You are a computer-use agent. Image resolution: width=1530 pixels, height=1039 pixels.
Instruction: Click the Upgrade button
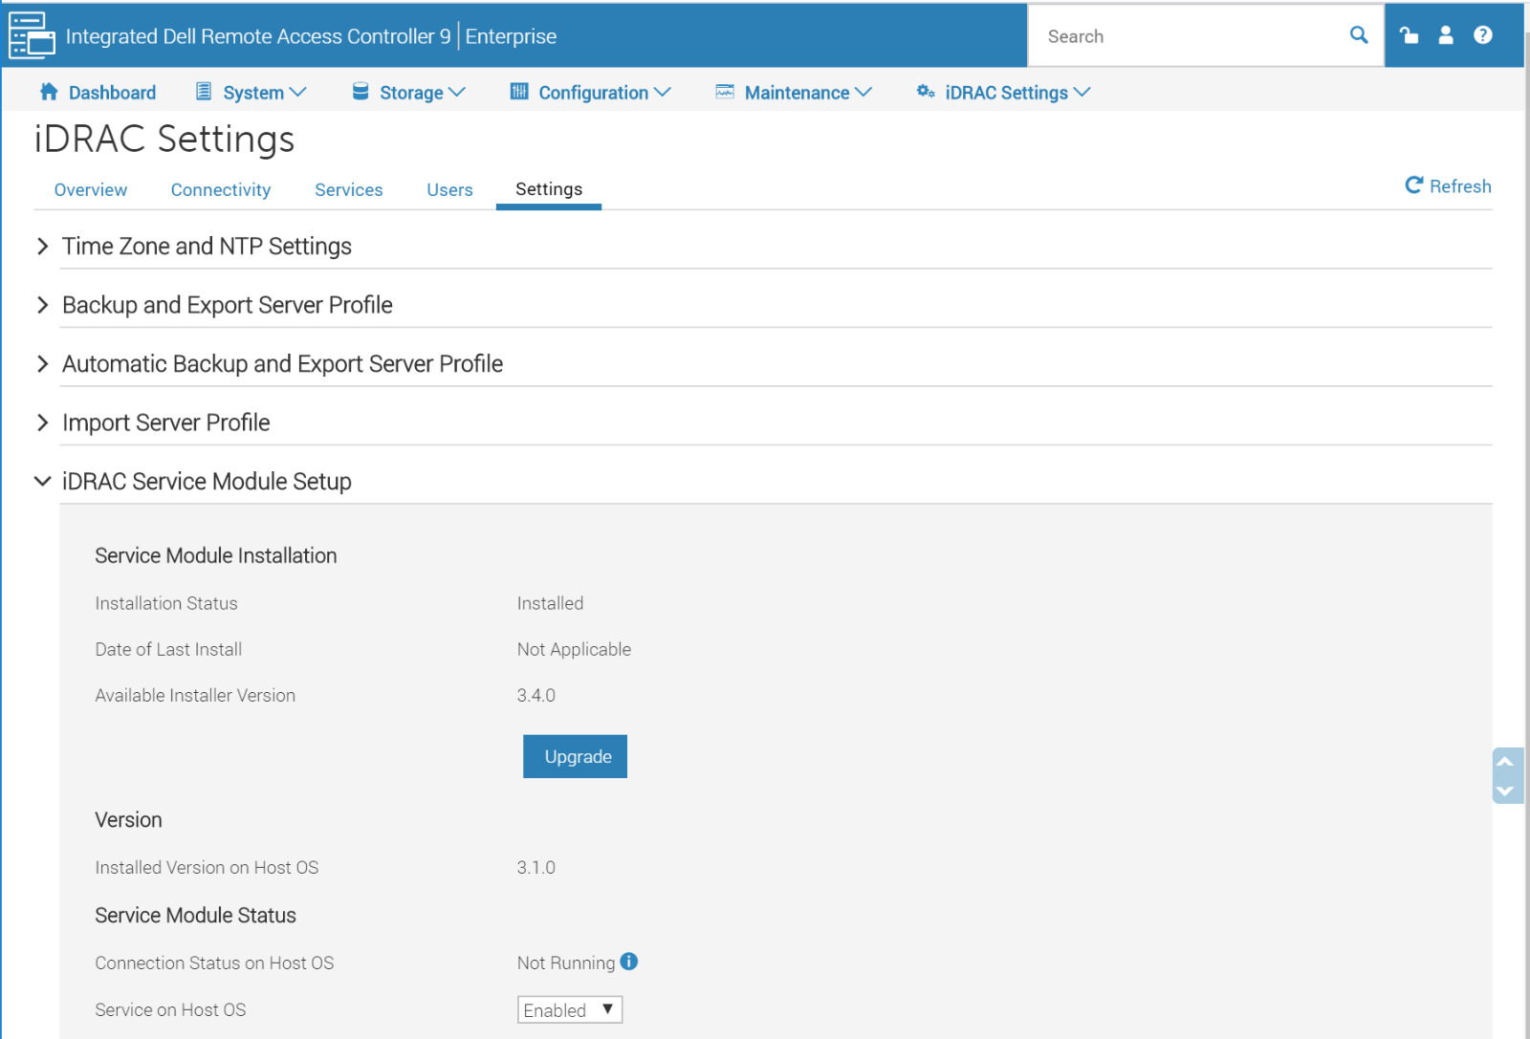pyautogui.click(x=575, y=756)
